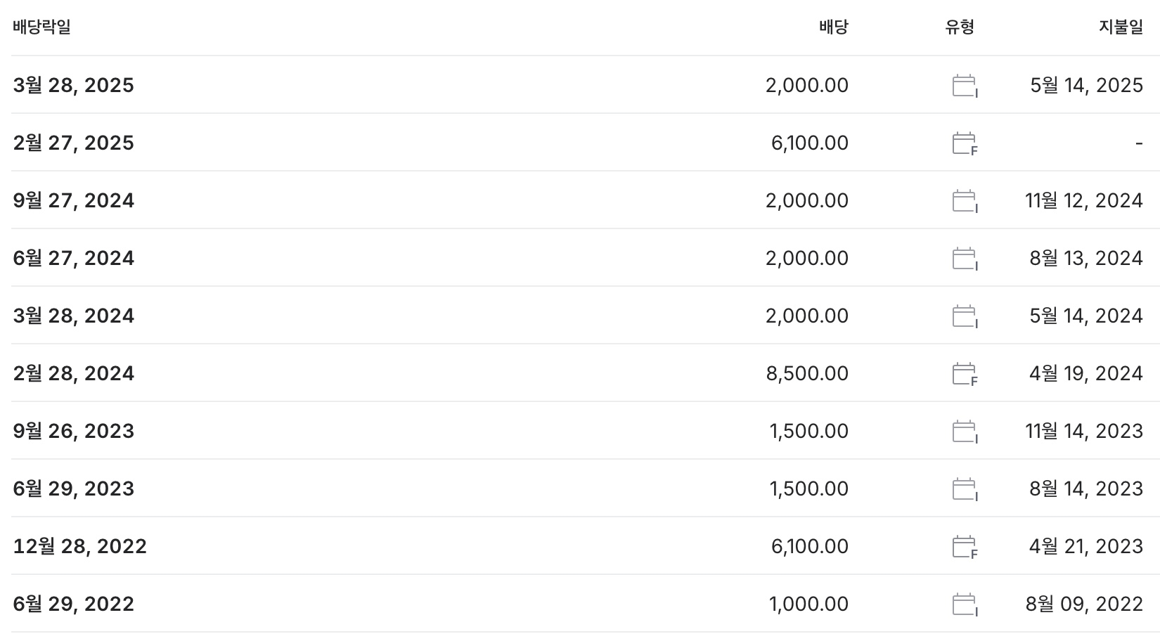Click the type icon for 6월 29, 2023

(x=964, y=489)
